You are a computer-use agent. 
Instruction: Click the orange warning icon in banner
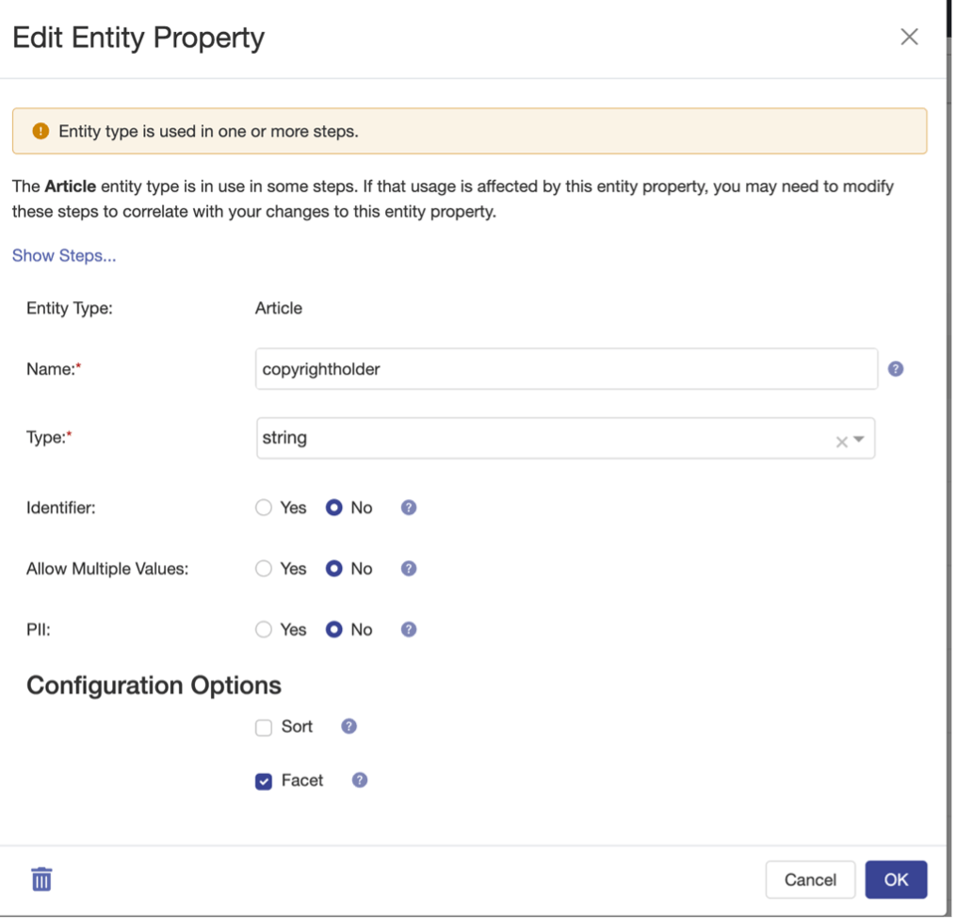click(40, 132)
